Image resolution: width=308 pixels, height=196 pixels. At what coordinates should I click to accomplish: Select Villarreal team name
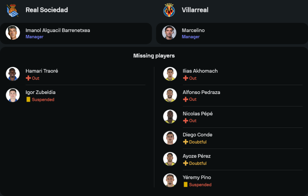click(x=195, y=10)
